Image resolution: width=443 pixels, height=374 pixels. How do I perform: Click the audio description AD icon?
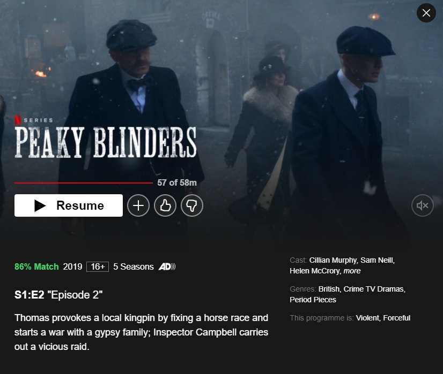167,266
